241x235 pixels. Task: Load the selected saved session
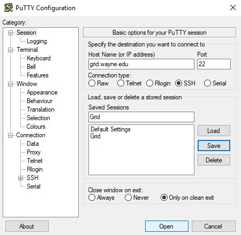coord(214,131)
